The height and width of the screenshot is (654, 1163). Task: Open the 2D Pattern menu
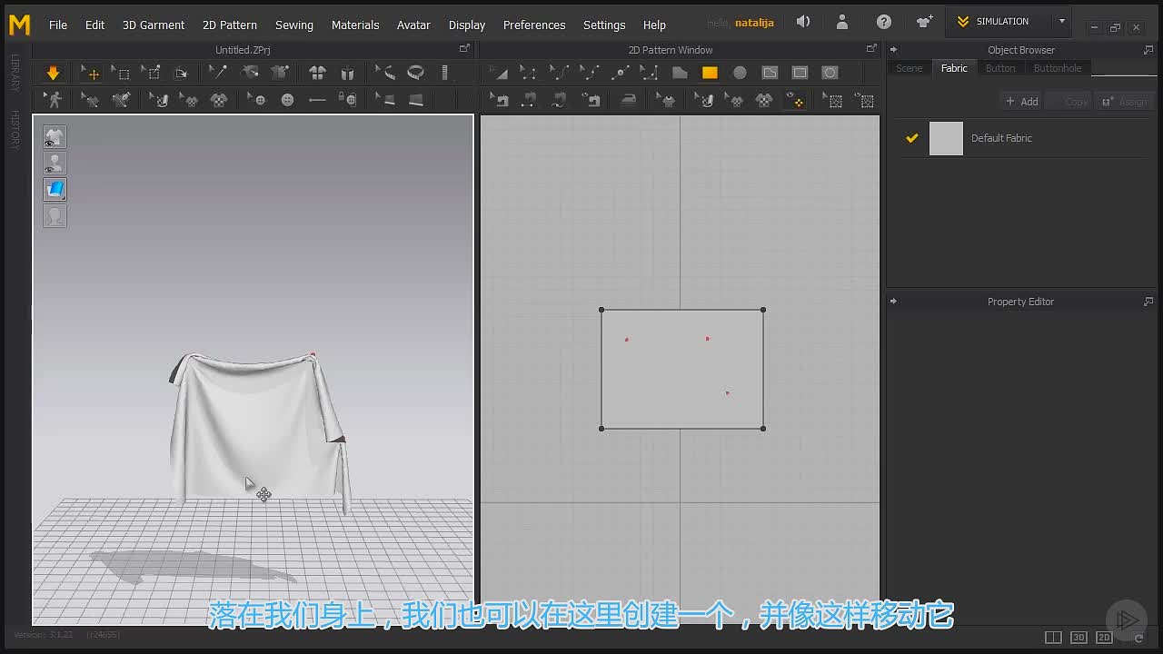click(x=230, y=25)
